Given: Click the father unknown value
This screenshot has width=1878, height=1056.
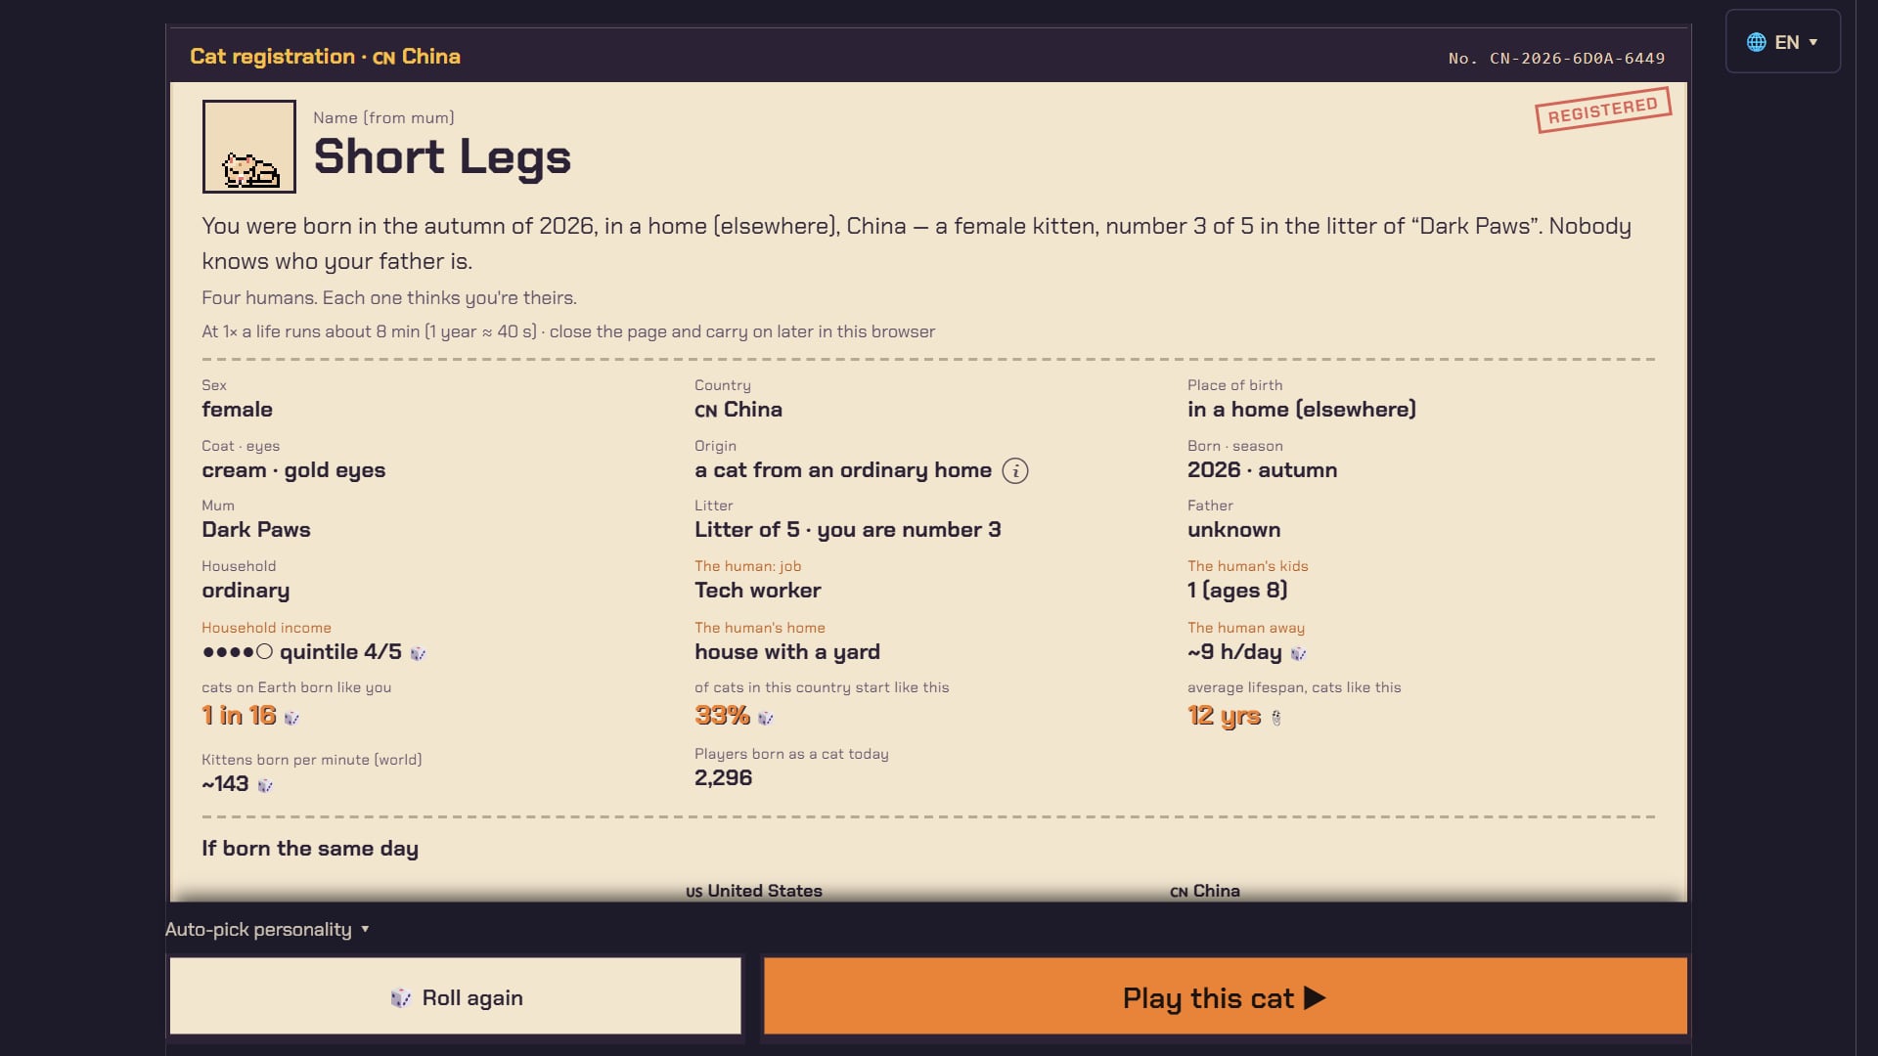Looking at the screenshot, I should pos(1233,530).
